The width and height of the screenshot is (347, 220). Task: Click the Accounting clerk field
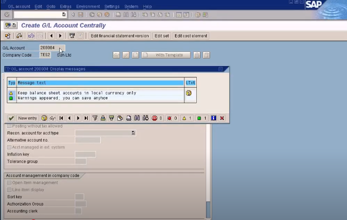[x=78, y=211]
